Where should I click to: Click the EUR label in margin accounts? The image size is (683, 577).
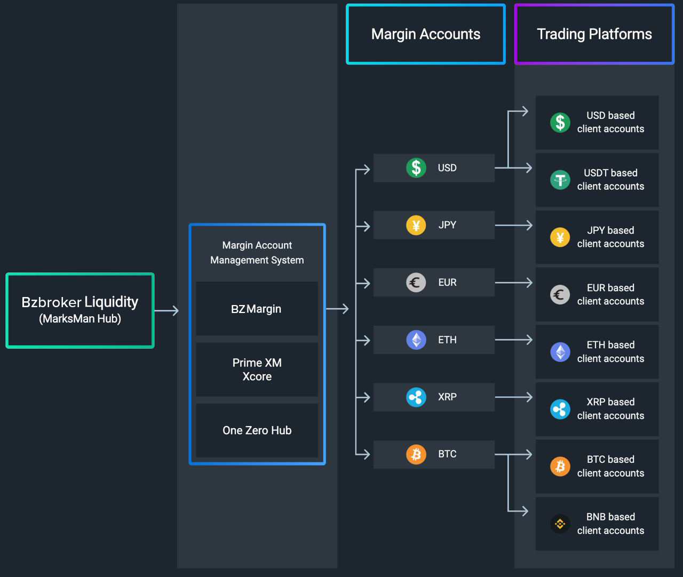[447, 283]
